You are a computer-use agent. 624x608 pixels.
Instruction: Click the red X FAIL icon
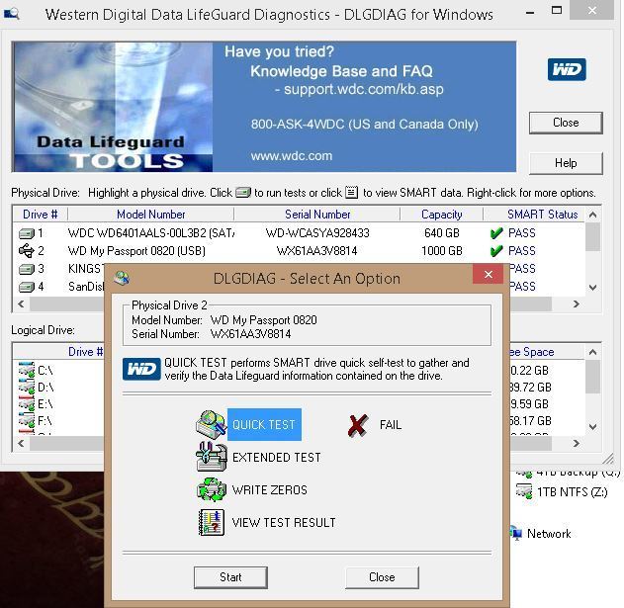tap(357, 425)
